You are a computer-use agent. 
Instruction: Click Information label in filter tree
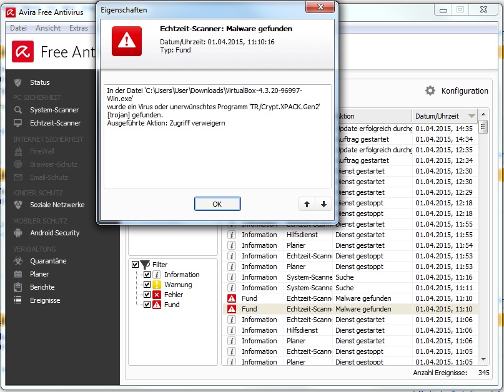182,275
